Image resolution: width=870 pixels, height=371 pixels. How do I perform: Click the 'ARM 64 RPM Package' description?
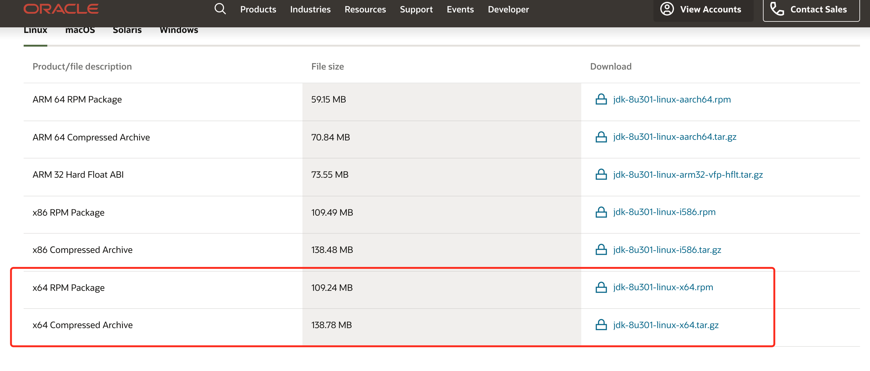coord(77,99)
